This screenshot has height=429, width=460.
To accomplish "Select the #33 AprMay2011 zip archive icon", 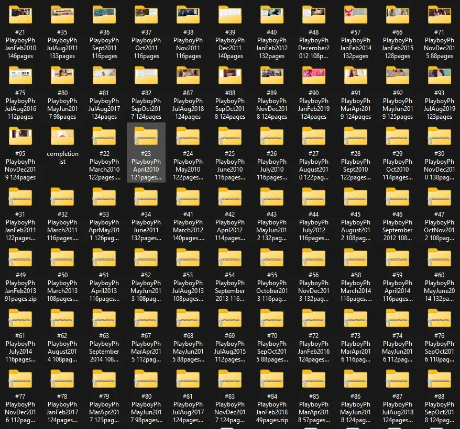I will pos(104,197).
